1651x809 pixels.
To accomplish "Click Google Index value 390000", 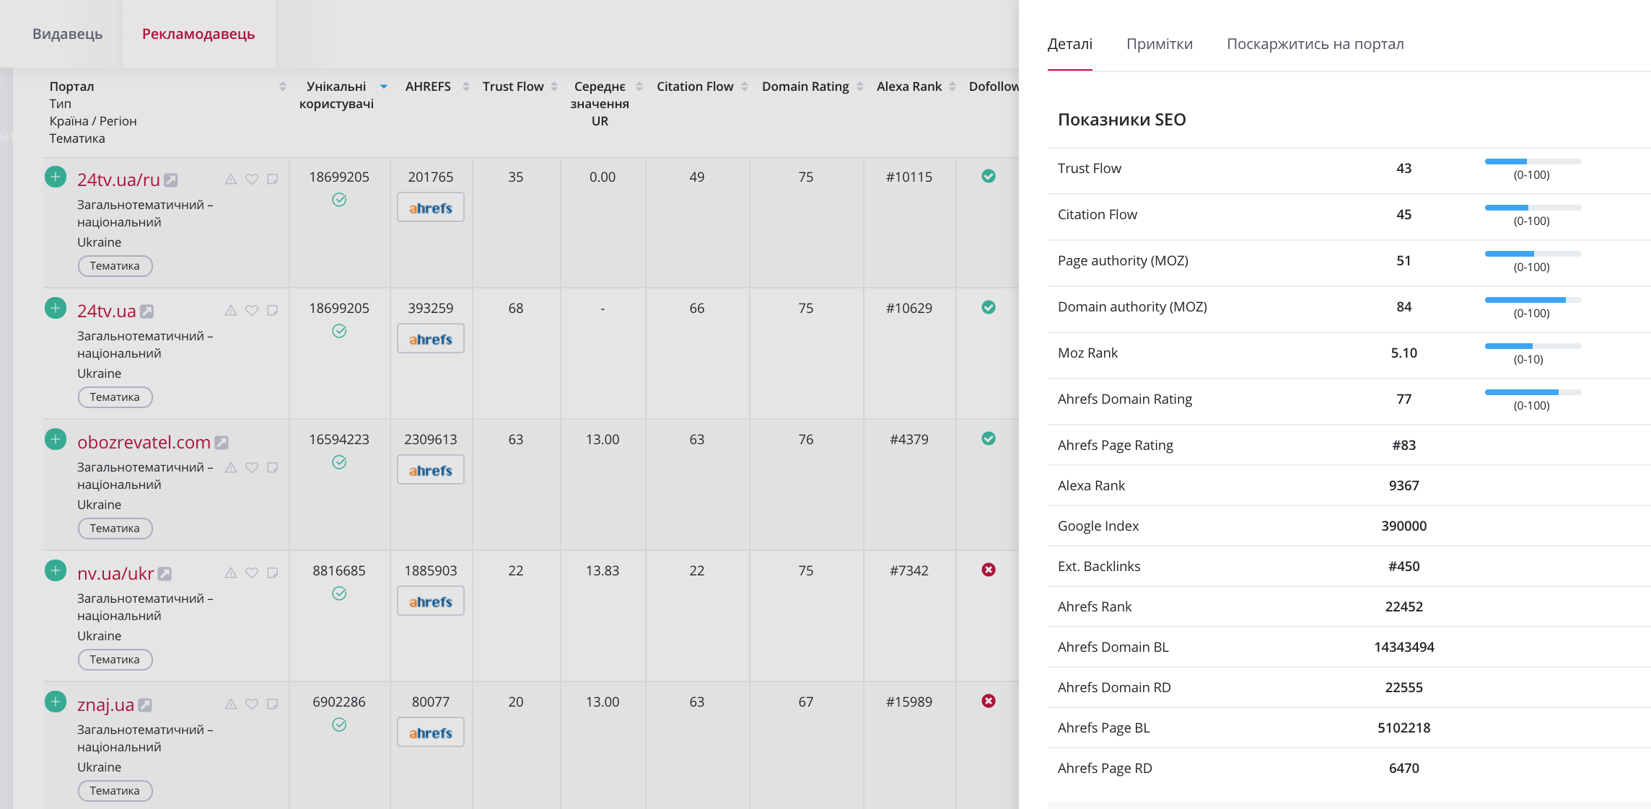I will 1403,526.
